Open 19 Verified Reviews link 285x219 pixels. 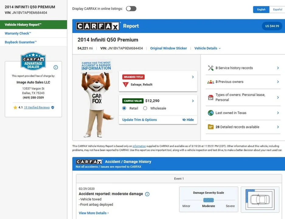coord(37,107)
